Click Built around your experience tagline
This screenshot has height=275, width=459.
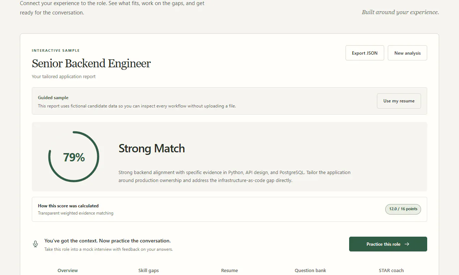(x=400, y=12)
